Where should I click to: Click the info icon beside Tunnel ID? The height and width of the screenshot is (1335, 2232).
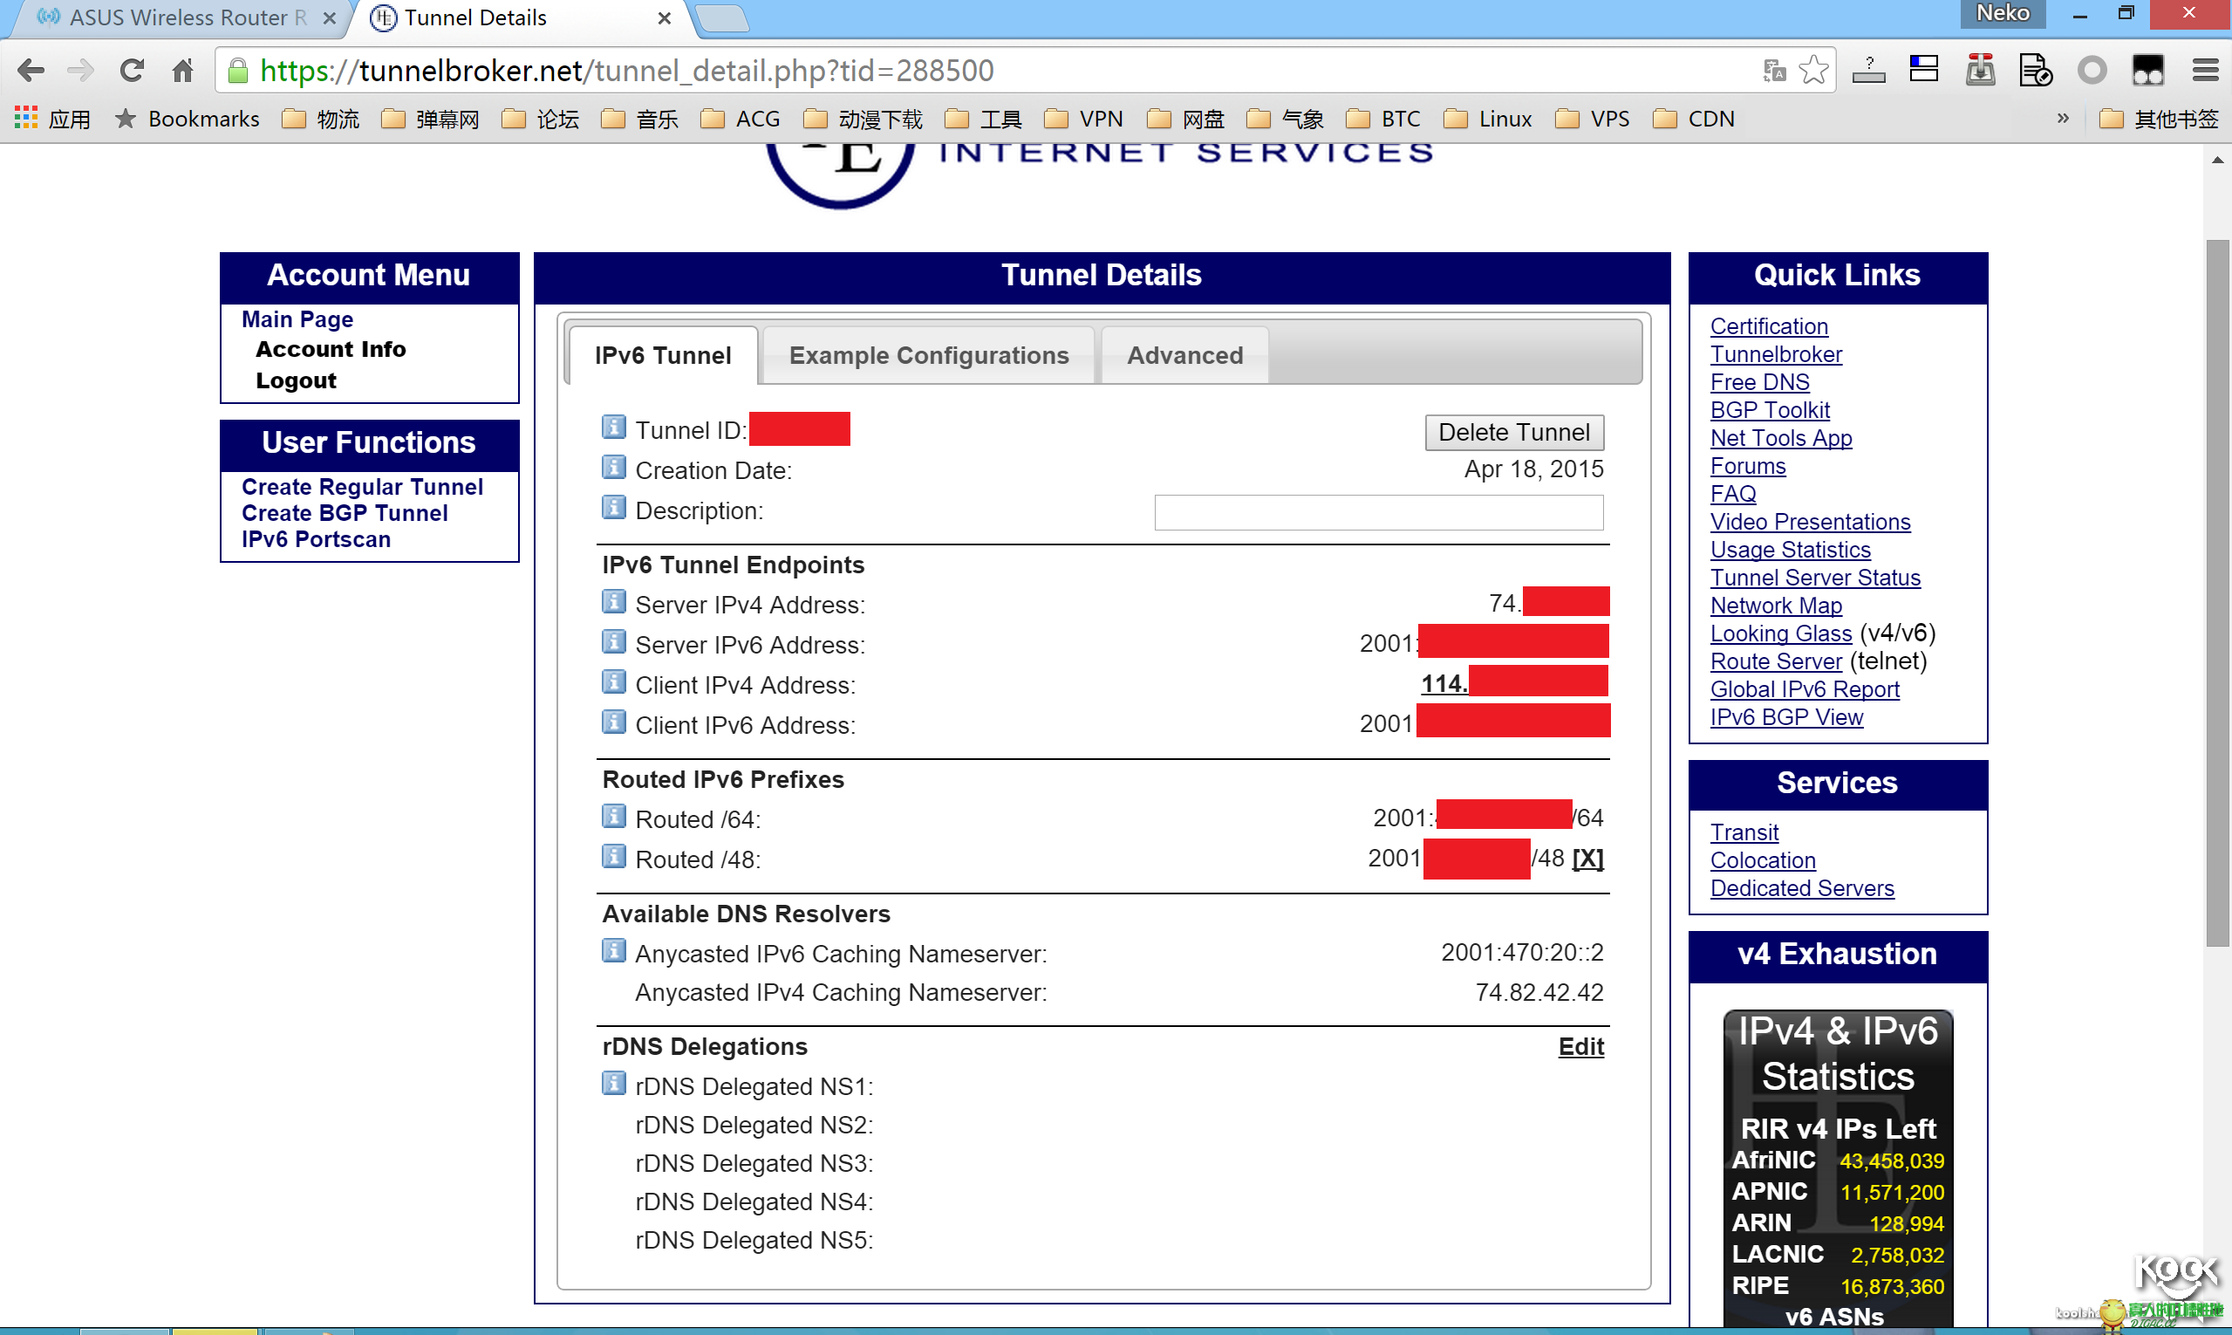click(x=613, y=427)
